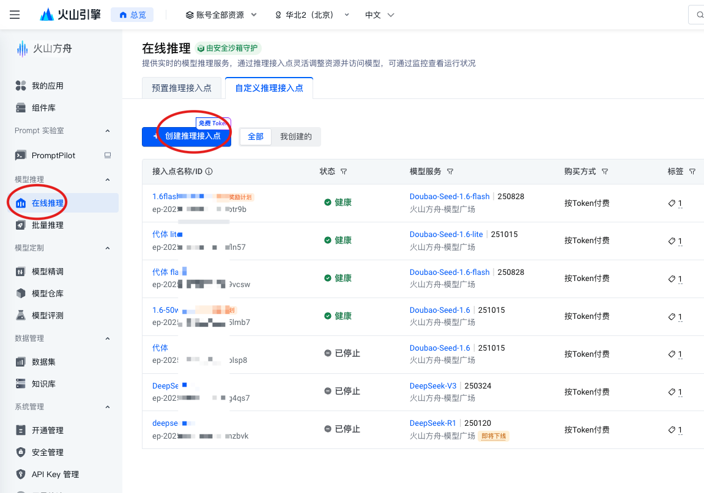
Task: Open the 代体 fla endpoint link
Action: click(165, 272)
